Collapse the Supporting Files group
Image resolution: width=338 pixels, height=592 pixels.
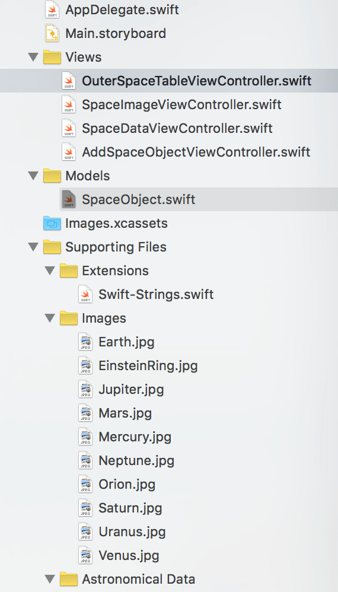tap(33, 247)
